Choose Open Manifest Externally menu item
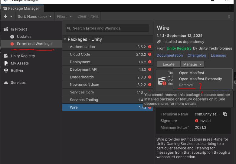 [x=200, y=79]
